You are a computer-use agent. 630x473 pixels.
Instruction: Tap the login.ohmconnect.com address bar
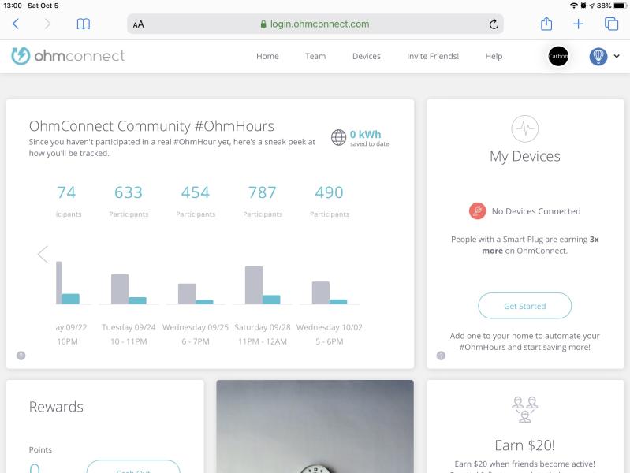coord(315,24)
